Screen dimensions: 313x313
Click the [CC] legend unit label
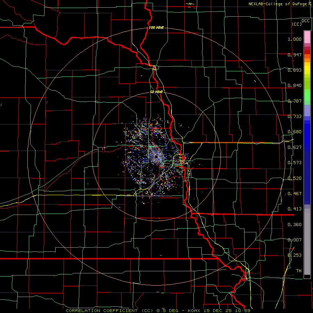click(x=297, y=24)
